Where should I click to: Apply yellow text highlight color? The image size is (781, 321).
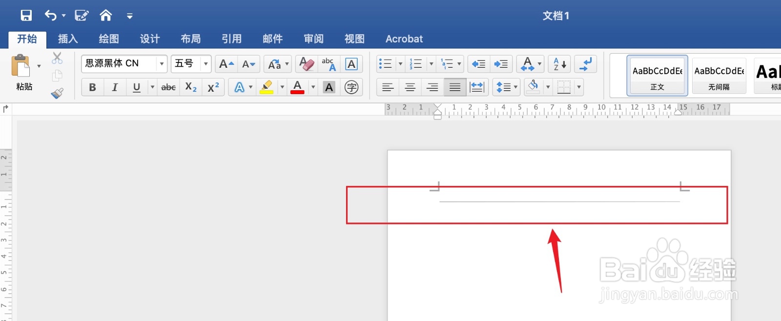(x=267, y=87)
